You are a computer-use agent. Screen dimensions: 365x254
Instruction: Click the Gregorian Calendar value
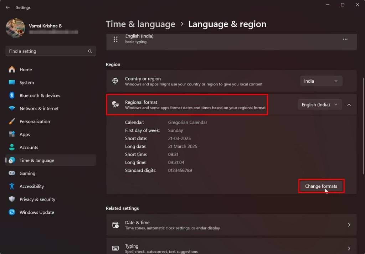point(187,122)
